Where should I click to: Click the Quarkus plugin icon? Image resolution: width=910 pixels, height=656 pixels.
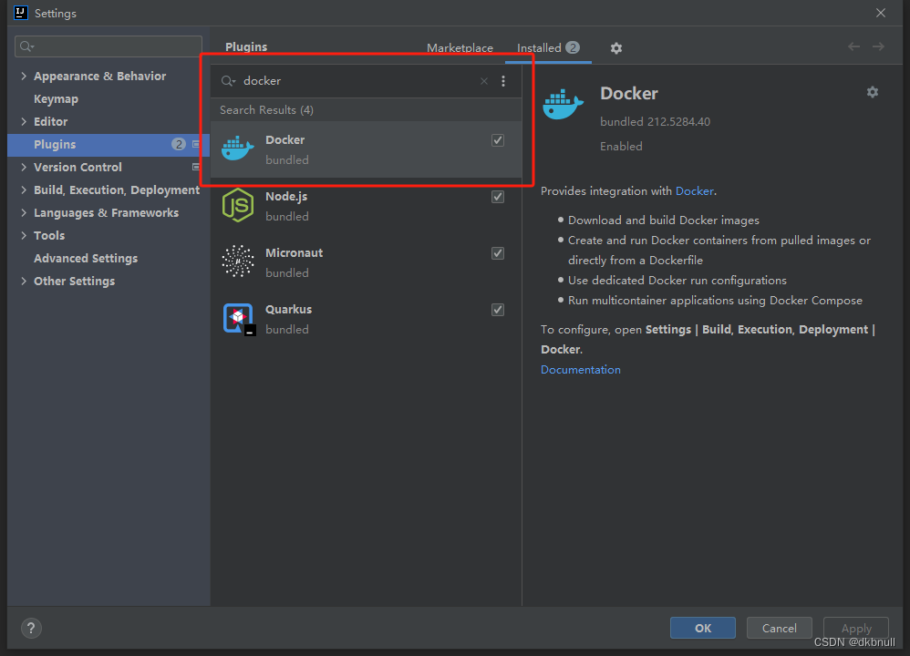[x=239, y=318]
